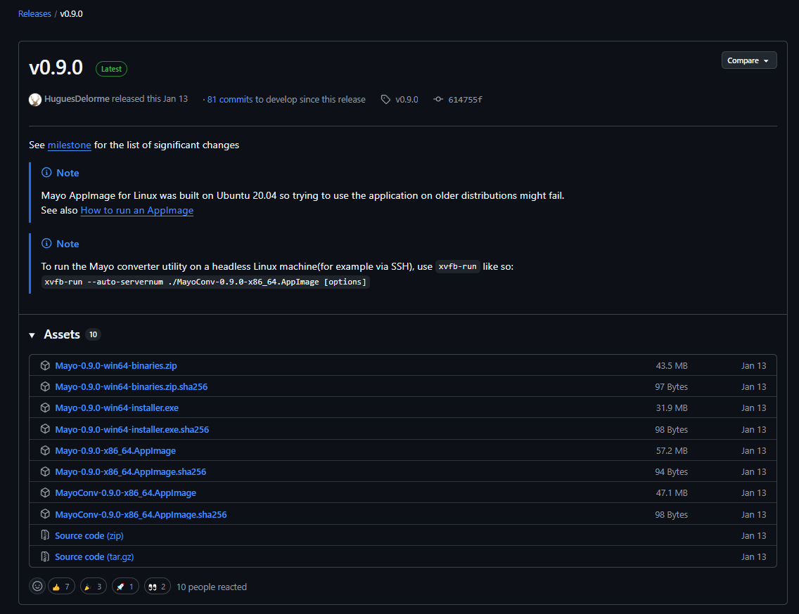Toggle the thumbs up reaction with 7
The height and width of the screenshot is (614, 799).
click(62, 587)
